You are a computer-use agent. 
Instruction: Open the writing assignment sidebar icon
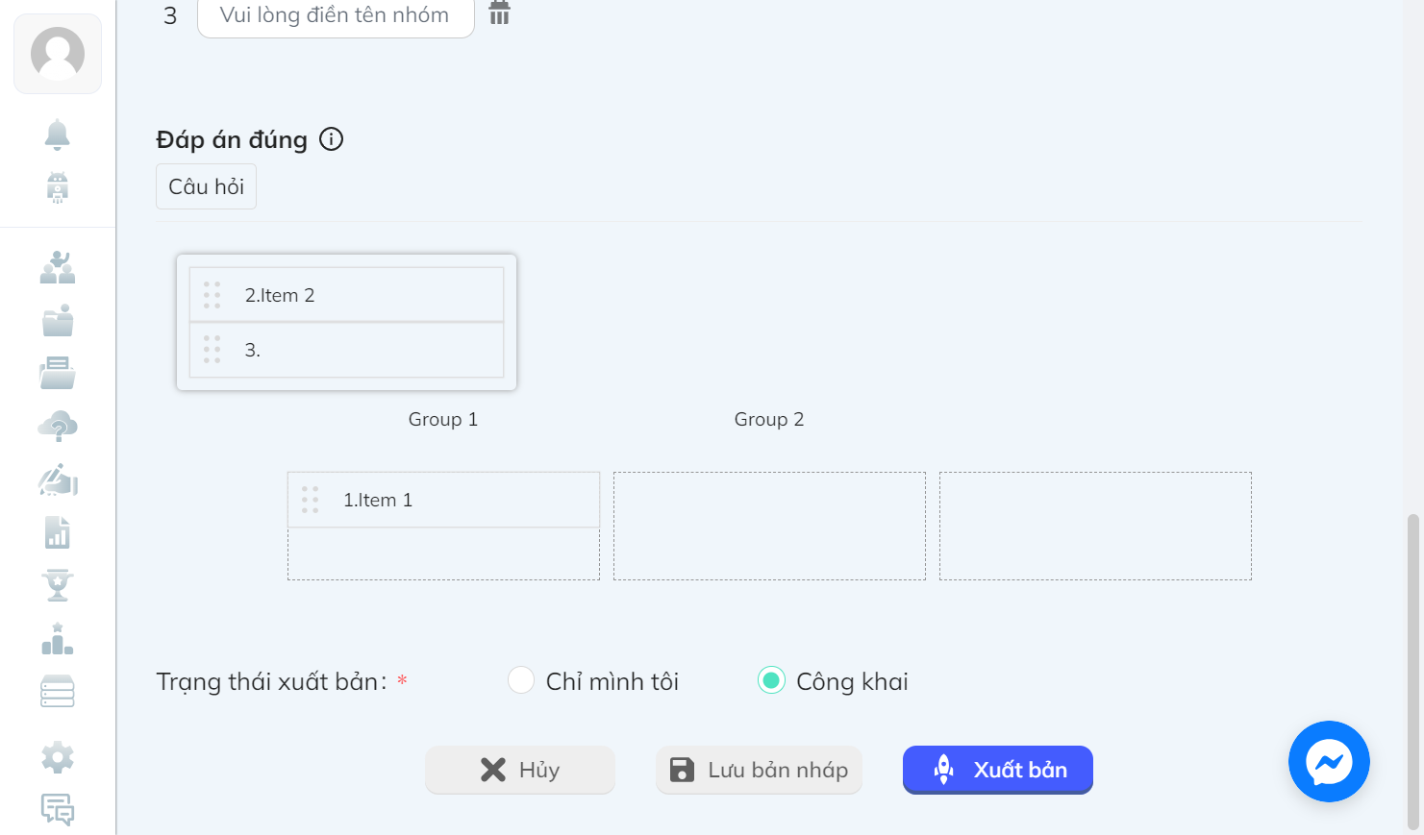pos(58,479)
